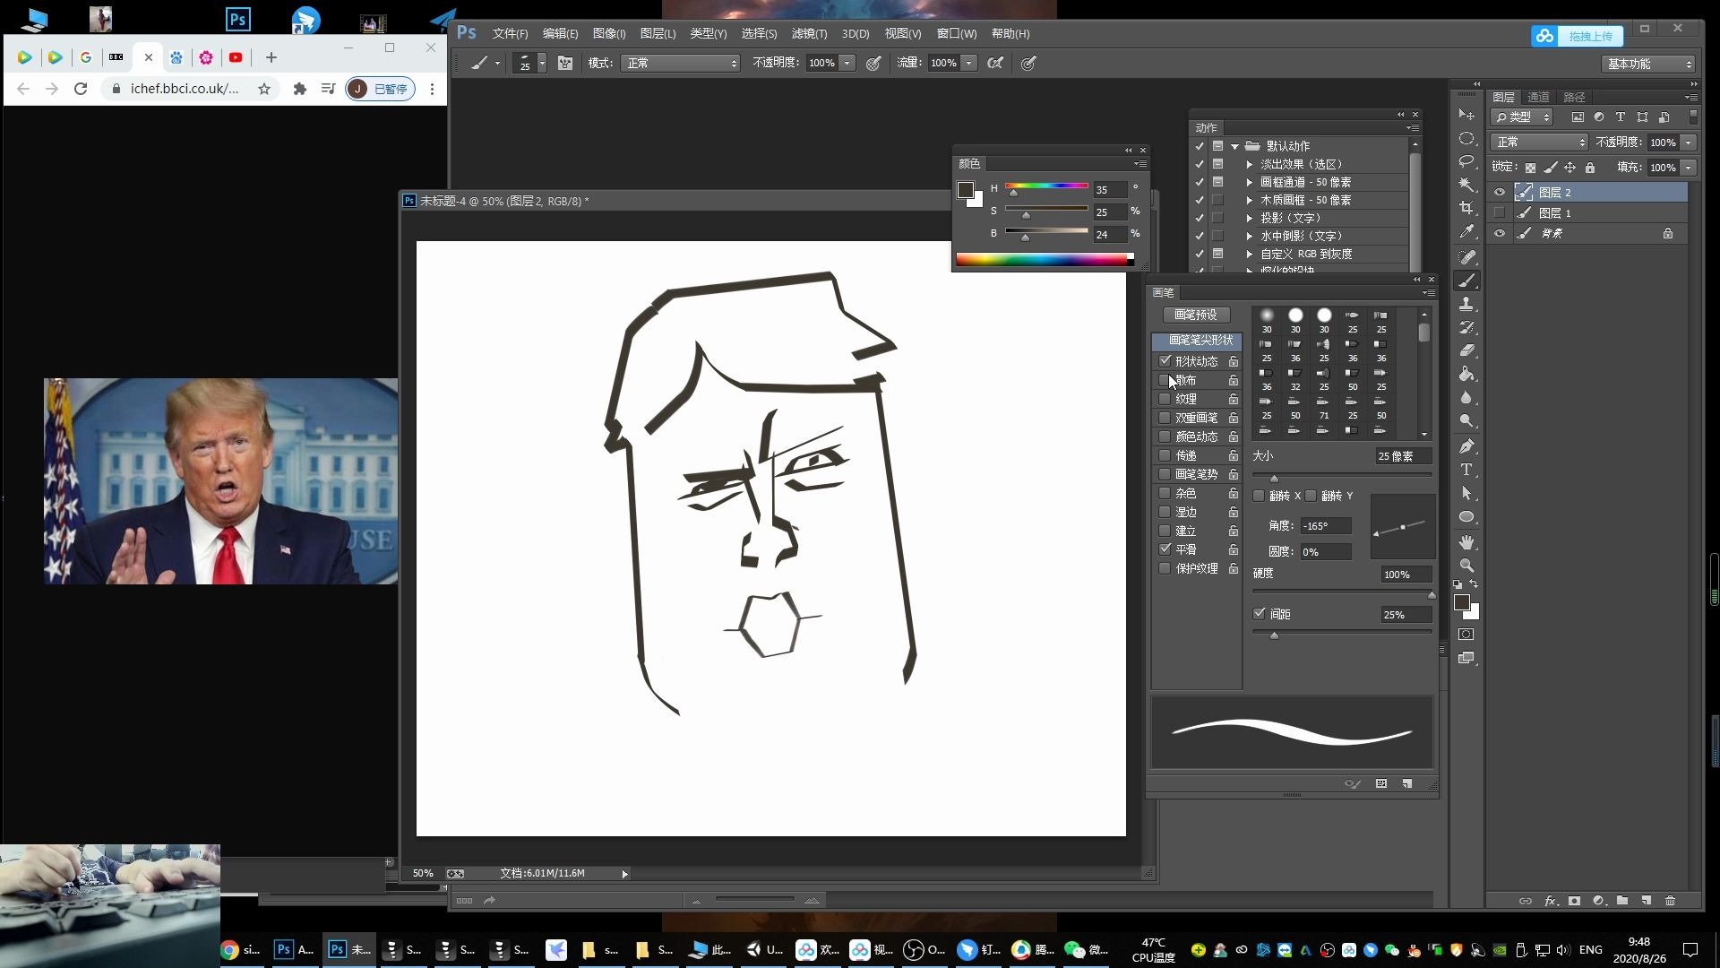Toggle Quick Mask mode icon
Viewport: 1720px width, 968px height.
pos(1466,635)
